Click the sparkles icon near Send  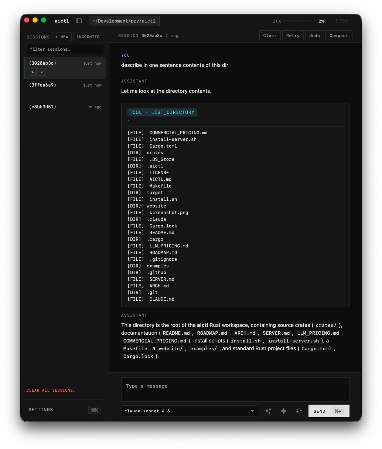268,411
